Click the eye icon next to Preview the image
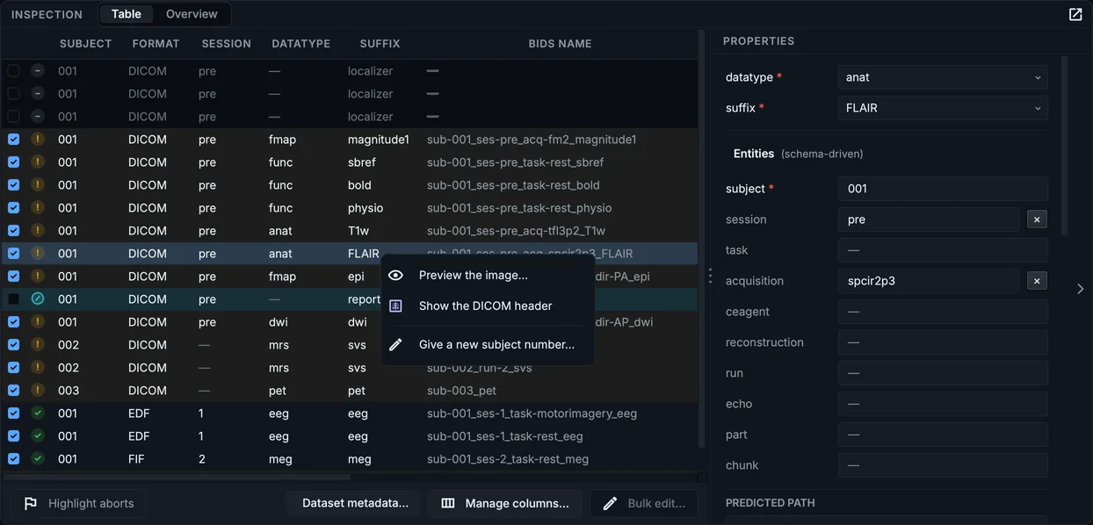This screenshot has width=1093, height=525. click(x=395, y=276)
